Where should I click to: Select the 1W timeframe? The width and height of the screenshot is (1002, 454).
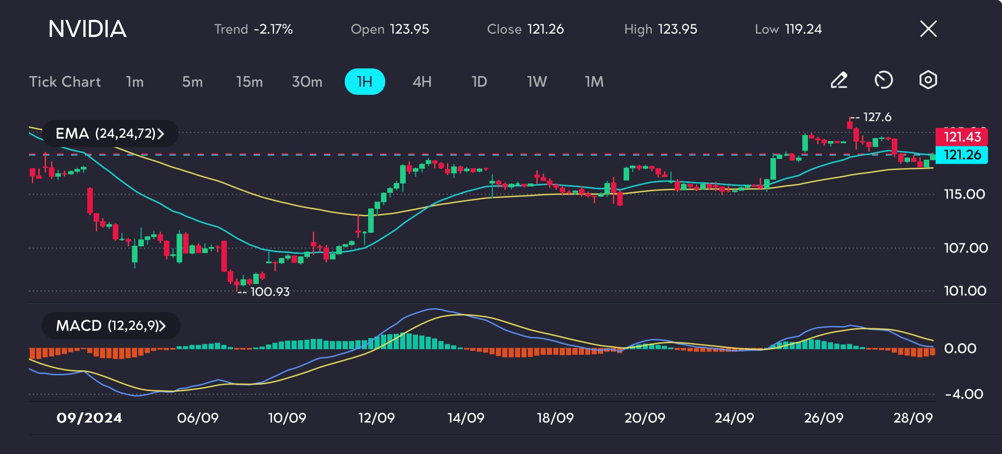pos(537,82)
